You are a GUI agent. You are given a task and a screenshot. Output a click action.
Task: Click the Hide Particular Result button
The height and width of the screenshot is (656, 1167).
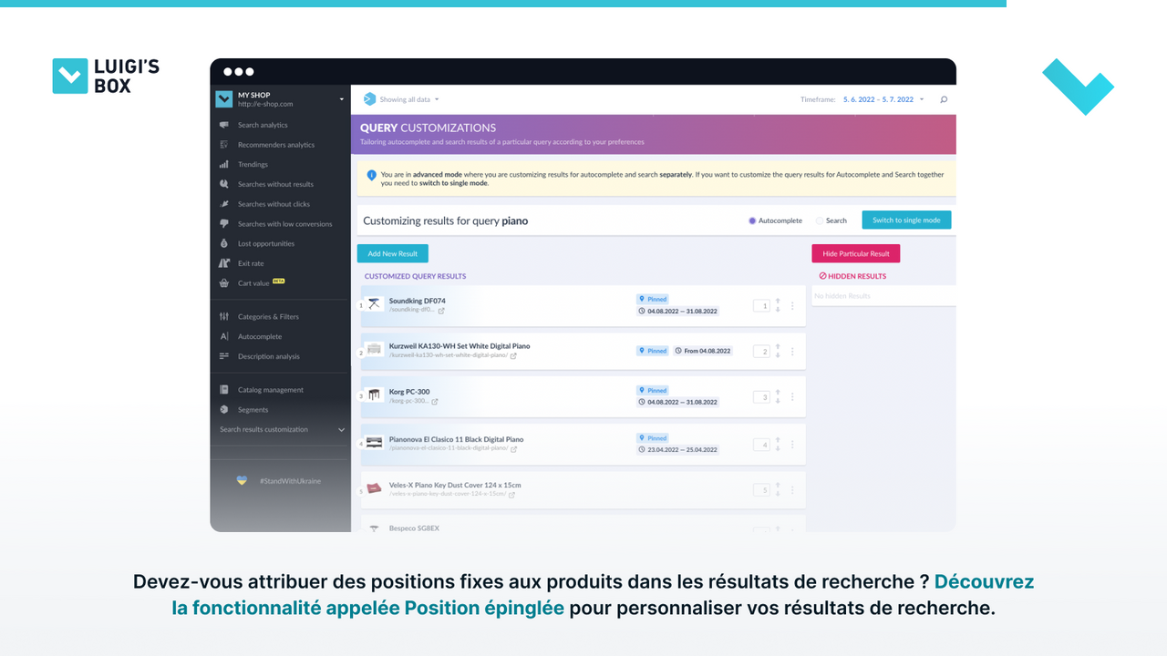pyautogui.click(x=856, y=253)
